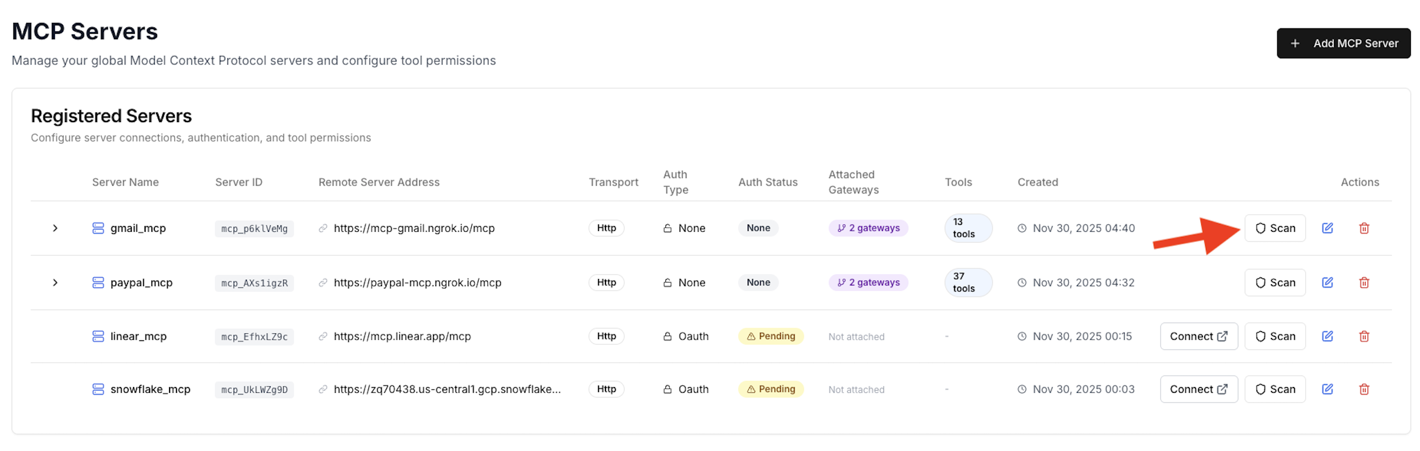Edit the linear_mcp server
1420x451 pixels.
pos(1327,336)
